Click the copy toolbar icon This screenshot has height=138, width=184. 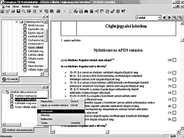(46, 11)
